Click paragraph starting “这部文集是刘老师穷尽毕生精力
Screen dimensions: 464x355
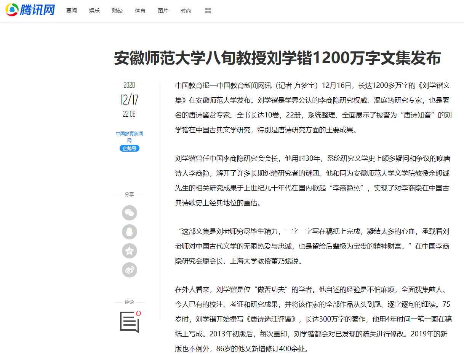313,246
